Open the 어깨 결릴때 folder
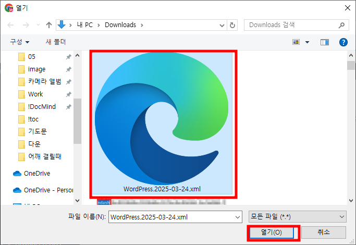The width and height of the screenshot is (356, 245). [45, 156]
